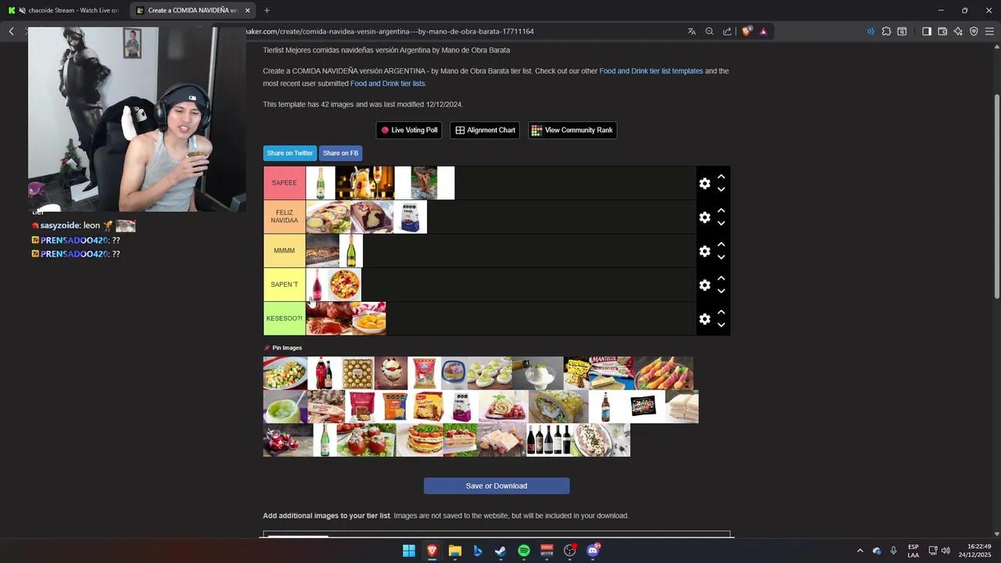Screen dimensions: 1001x563
Task: Click the Save or Download button
Action: (x=496, y=486)
